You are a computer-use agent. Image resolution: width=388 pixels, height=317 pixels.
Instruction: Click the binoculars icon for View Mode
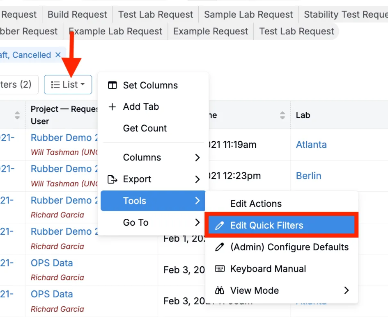click(x=220, y=291)
